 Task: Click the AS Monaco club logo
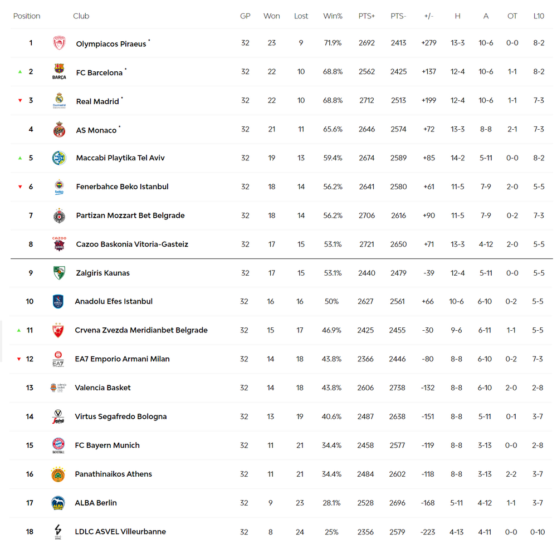59,129
